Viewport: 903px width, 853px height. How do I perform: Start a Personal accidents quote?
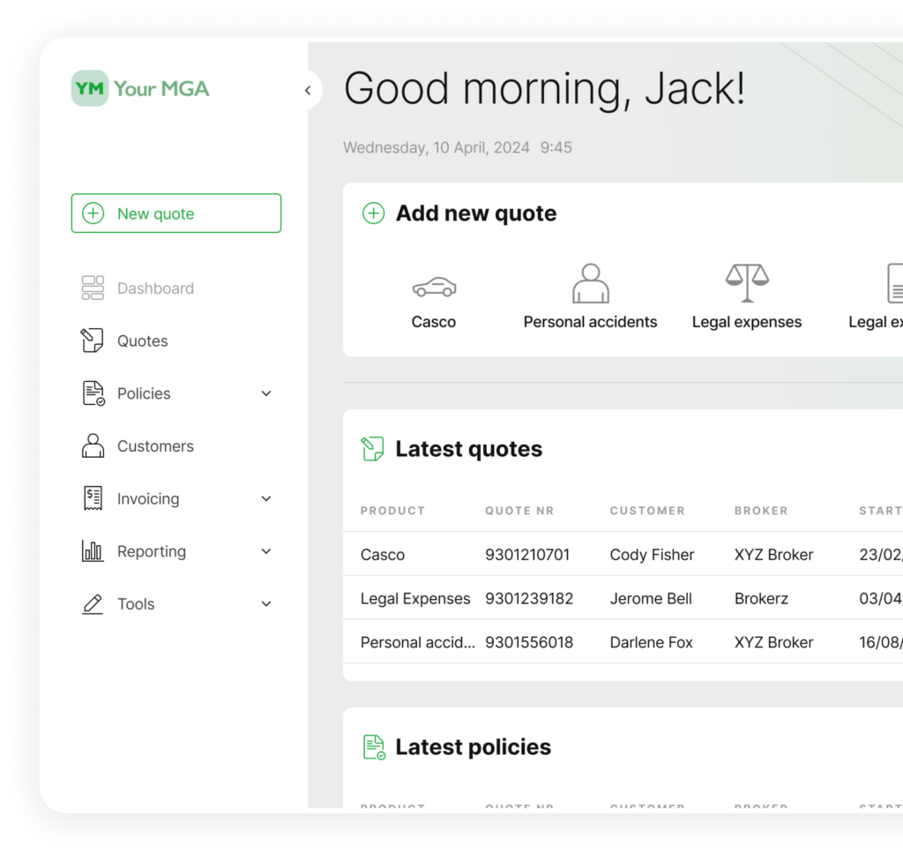(x=590, y=296)
